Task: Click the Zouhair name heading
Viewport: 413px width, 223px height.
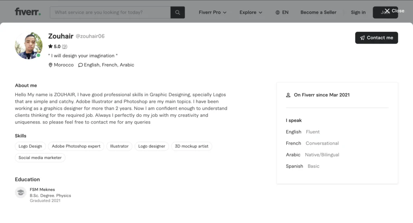Action: pyautogui.click(x=60, y=36)
